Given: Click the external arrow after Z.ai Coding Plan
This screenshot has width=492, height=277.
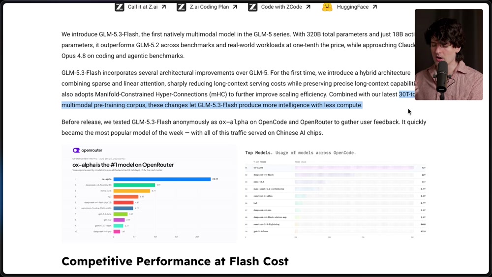Looking at the screenshot, I should [235, 7].
